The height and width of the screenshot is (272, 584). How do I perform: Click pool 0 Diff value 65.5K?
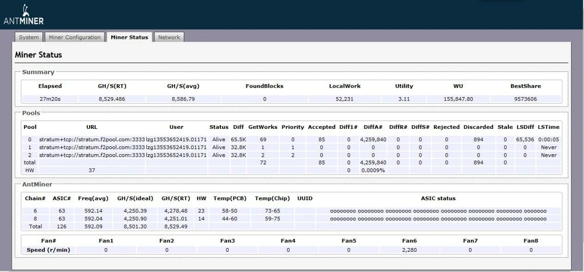pyautogui.click(x=237, y=139)
